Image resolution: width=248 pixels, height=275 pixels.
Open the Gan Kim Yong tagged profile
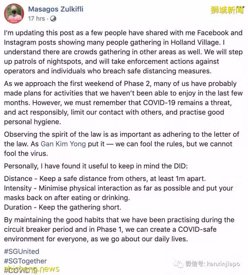[63, 144]
